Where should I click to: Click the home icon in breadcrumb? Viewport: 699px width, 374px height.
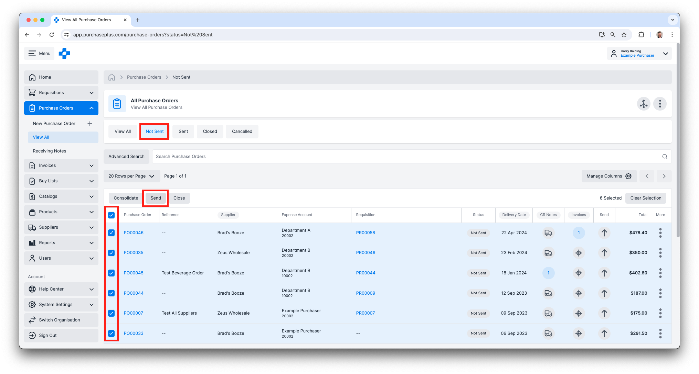(x=112, y=77)
